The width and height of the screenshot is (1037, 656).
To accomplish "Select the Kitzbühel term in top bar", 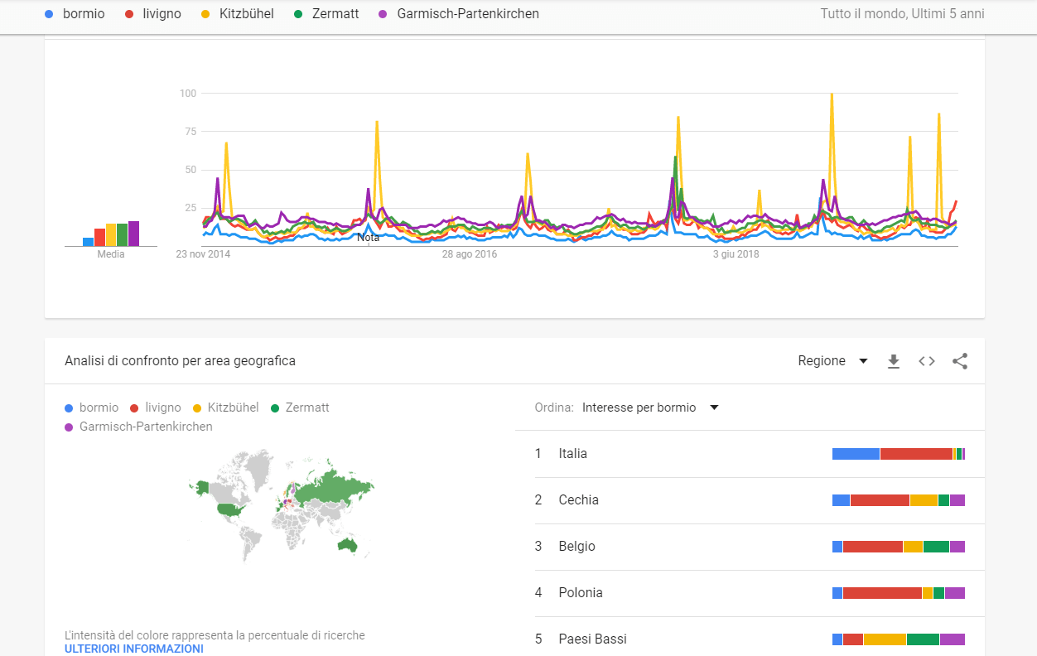I will (247, 14).
